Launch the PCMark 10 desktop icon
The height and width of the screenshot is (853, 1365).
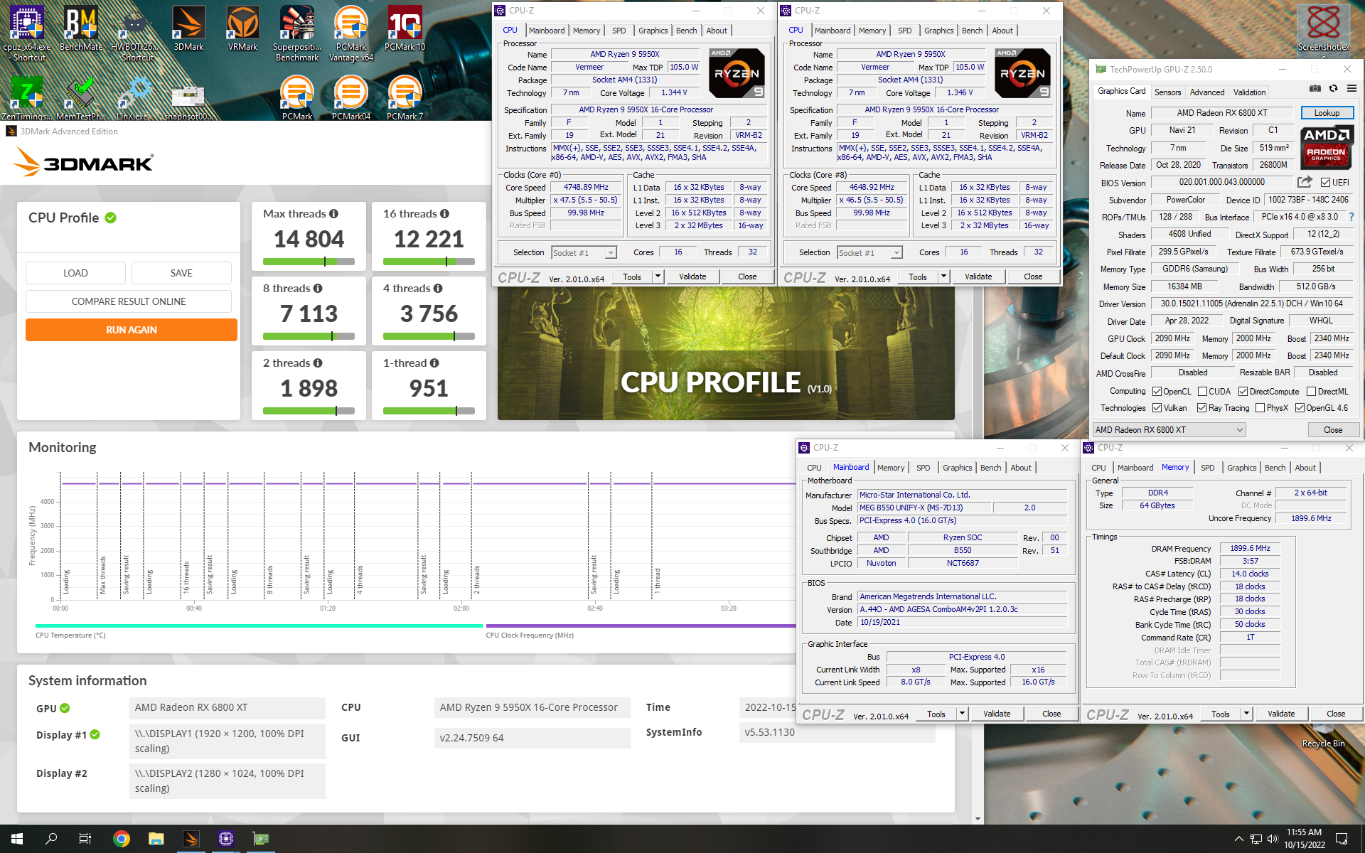405,28
